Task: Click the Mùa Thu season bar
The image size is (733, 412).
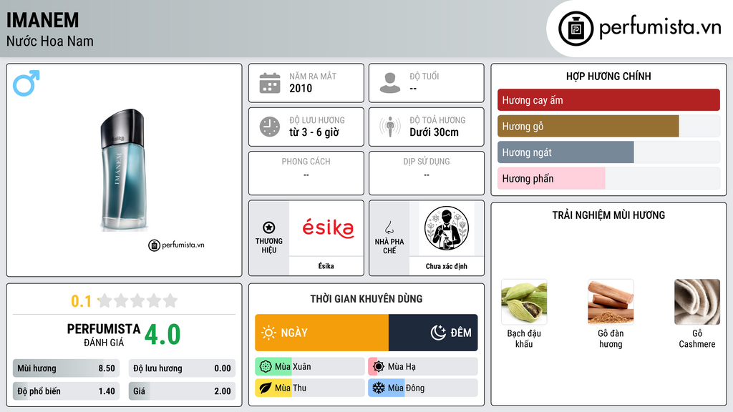Action: click(310, 388)
